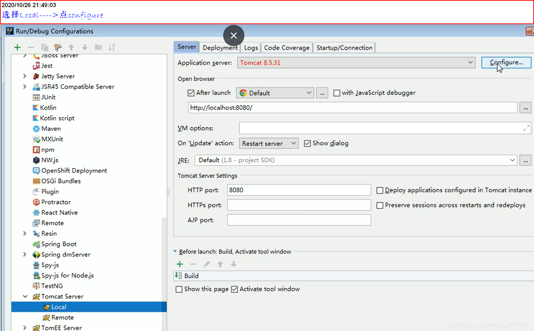Switch to the Deployment tab
The width and height of the screenshot is (534, 331).
tap(220, 48)
